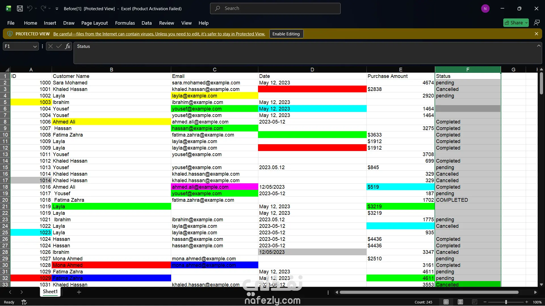The height and width of the screenshot is (306, 545).
Task: Expand the formula bar chevron
Action: (538, 46)
